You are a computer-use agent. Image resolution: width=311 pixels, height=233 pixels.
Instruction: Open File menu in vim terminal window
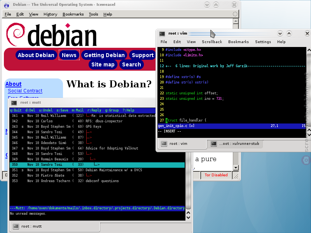[164, 42]
